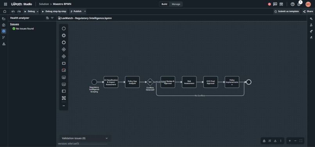Image resolution: width=315 pixels, height=147 pixels.
Task: Open the feedback chat icon
Action: pyautogui.click(x=275, y=4)
